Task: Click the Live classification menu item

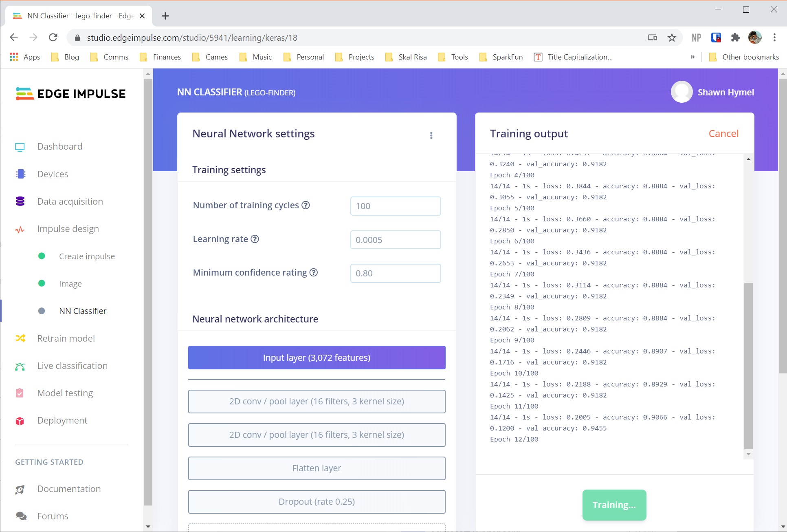Action: [x=73, y=366]
